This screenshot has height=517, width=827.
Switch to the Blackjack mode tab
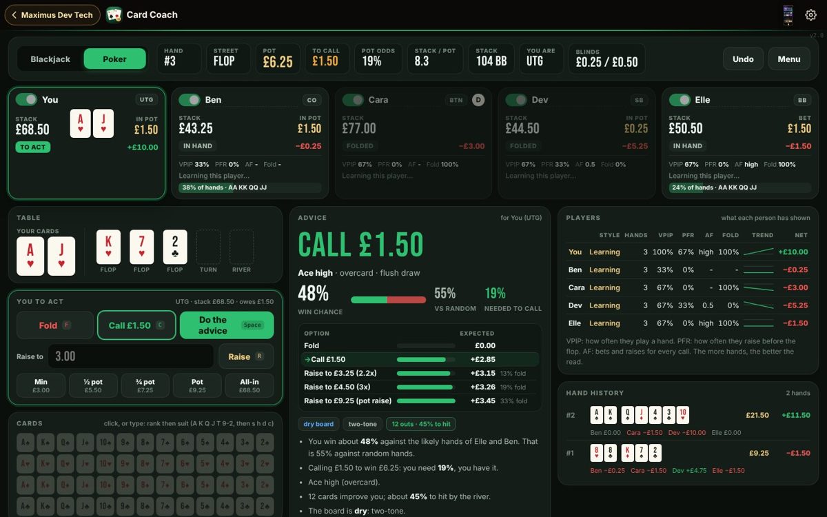[50, 59]
